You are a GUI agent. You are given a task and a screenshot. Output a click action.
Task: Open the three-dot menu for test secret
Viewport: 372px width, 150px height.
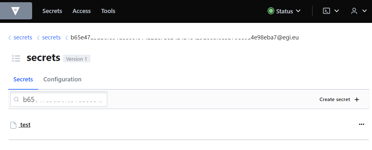361,124
